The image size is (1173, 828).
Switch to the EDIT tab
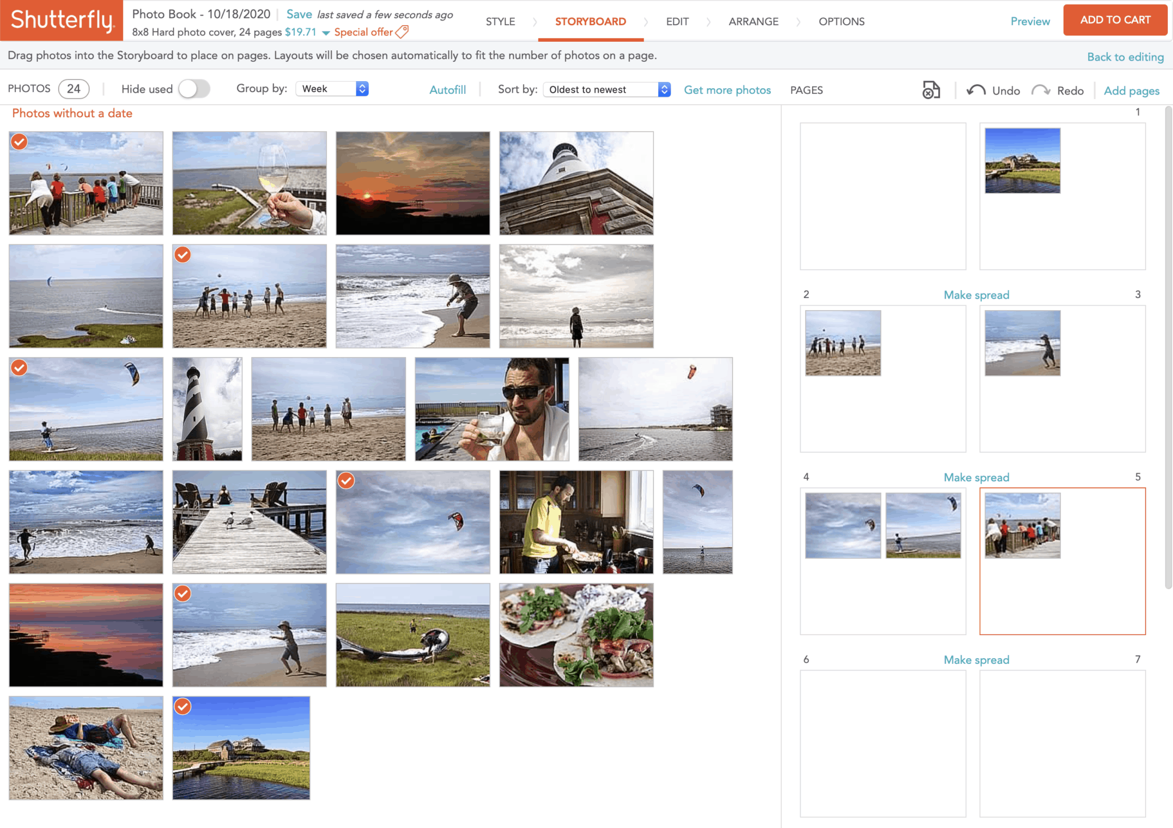(676, 21)
